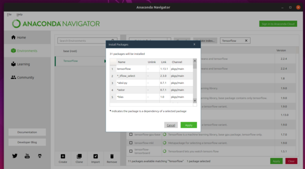This screenshot has width=305, height=169.
Task: Click Cancel in the Install Packages dialog
Action: (x=171, y=125)
